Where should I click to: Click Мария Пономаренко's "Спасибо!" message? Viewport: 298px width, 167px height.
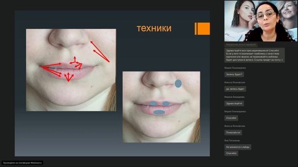point(231,118)
